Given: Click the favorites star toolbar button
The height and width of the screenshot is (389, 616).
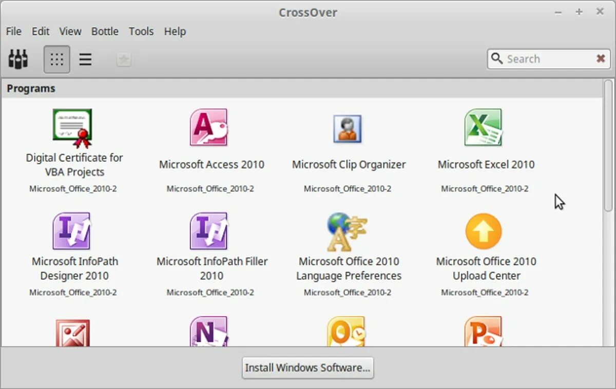Looking at the screenshot, I should [x=124, y=60].
